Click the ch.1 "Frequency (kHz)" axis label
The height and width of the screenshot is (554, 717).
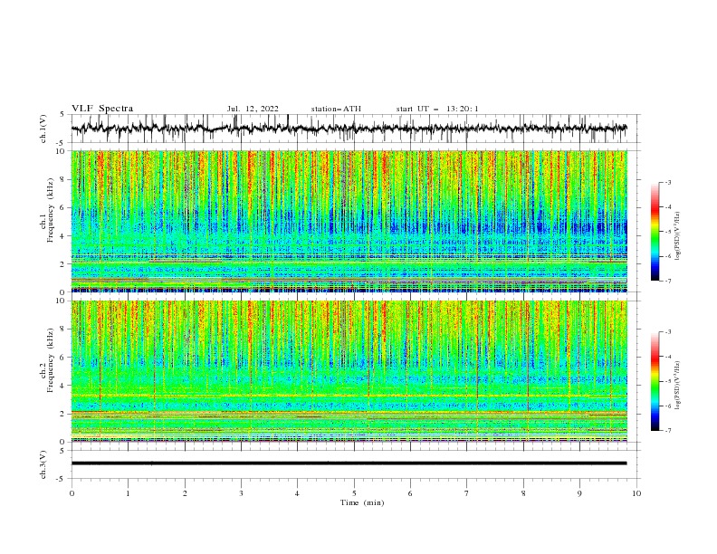tap(50, 208)
